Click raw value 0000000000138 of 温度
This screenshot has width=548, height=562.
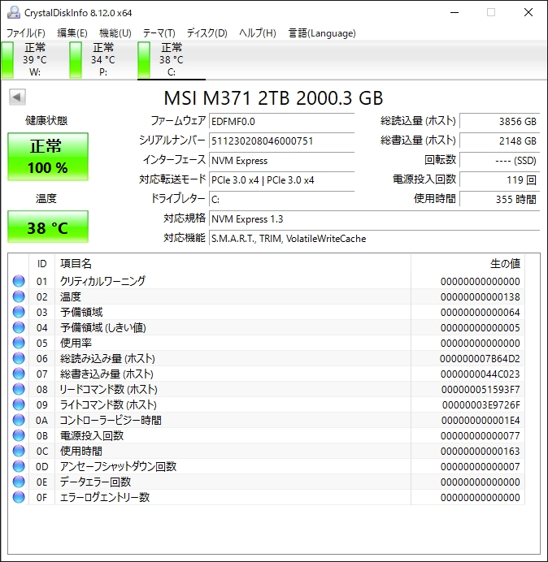coord(481,296)
